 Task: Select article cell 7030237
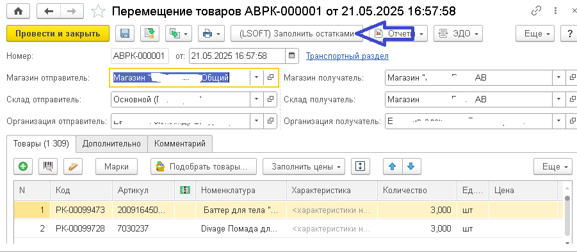point(143,228)
